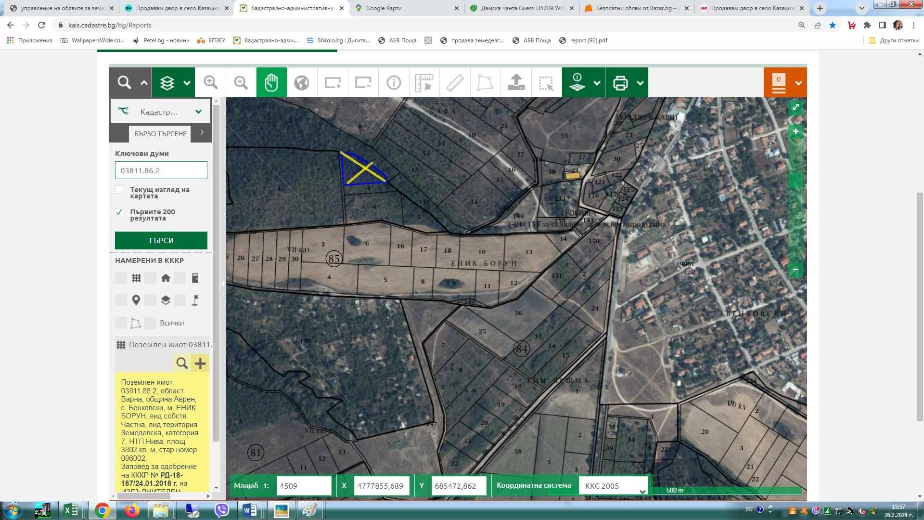Click the upload file icon

pyautogui.click(x=516, y=83)
